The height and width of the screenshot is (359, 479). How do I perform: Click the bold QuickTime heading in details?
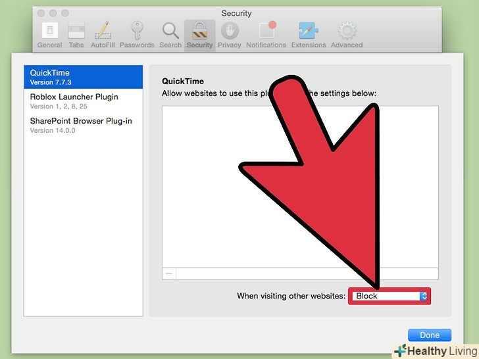tap(183, 82)
